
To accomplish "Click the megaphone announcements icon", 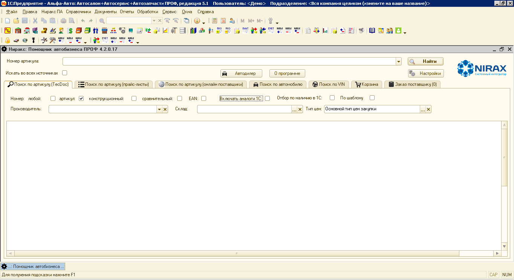I will 362,30.
